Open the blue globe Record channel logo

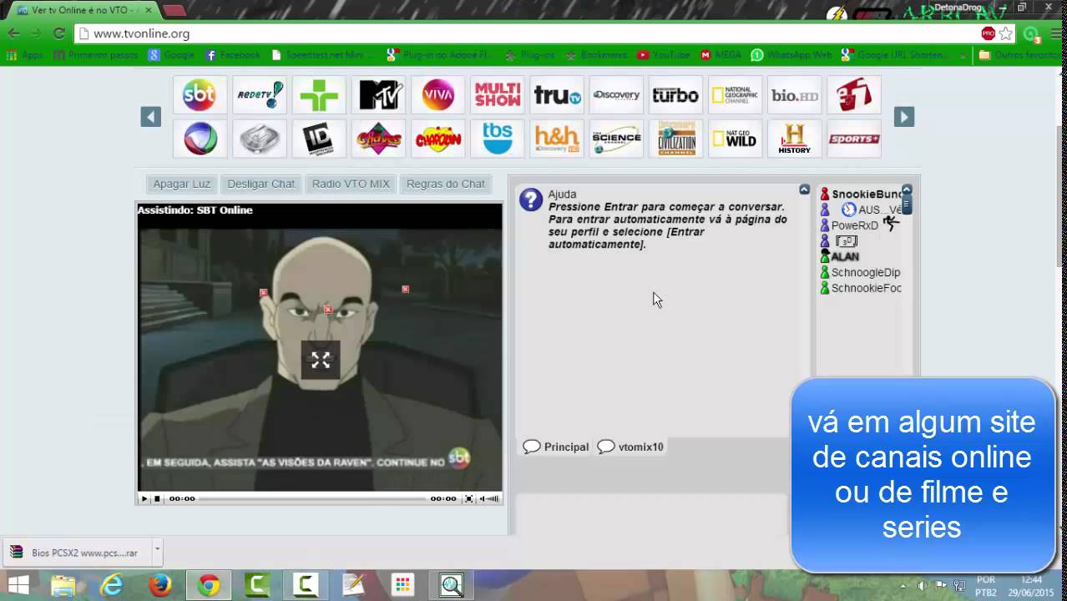coord(200,139)
